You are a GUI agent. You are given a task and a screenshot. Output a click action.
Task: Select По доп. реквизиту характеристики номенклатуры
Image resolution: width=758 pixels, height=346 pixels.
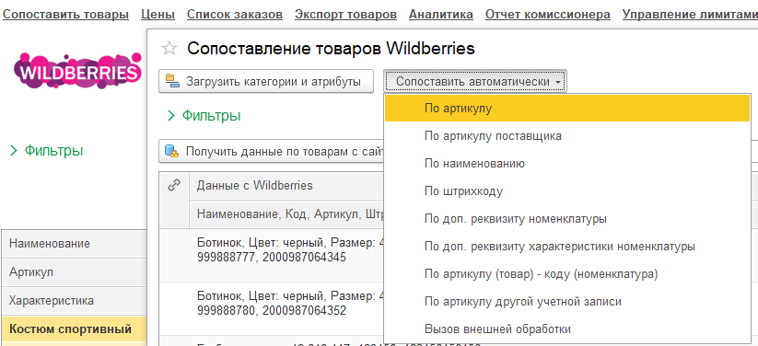click(x=567, y=247)
